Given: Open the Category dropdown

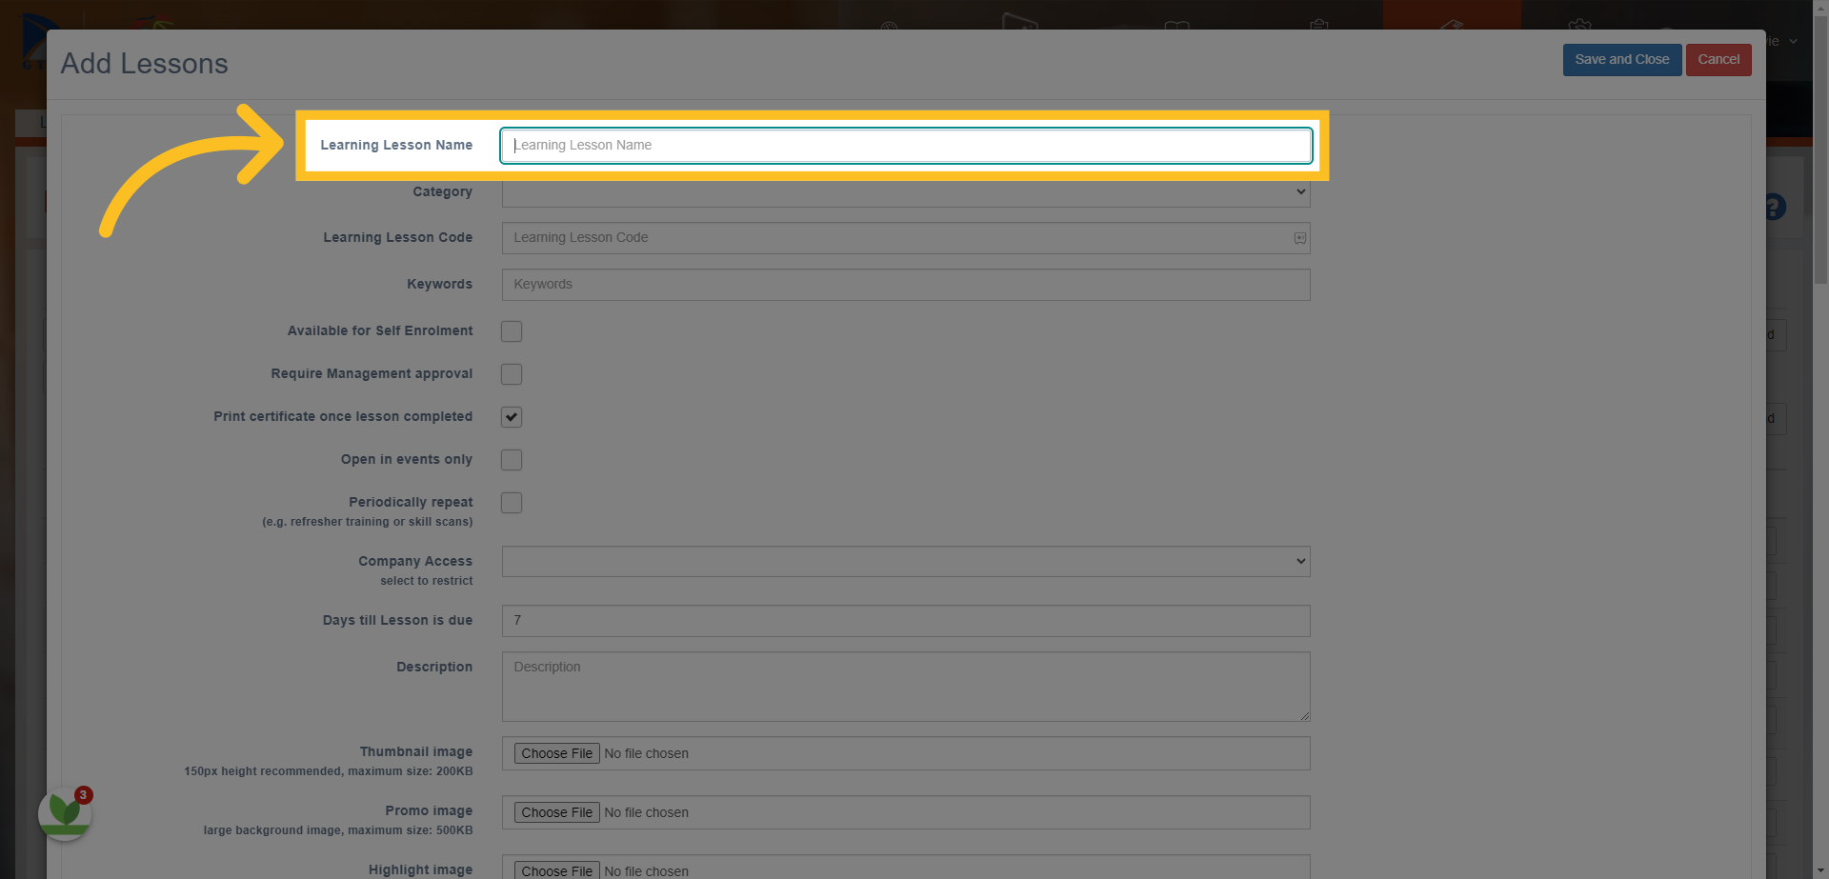Looking at the screenshot, I should click(x=906, y=191).
